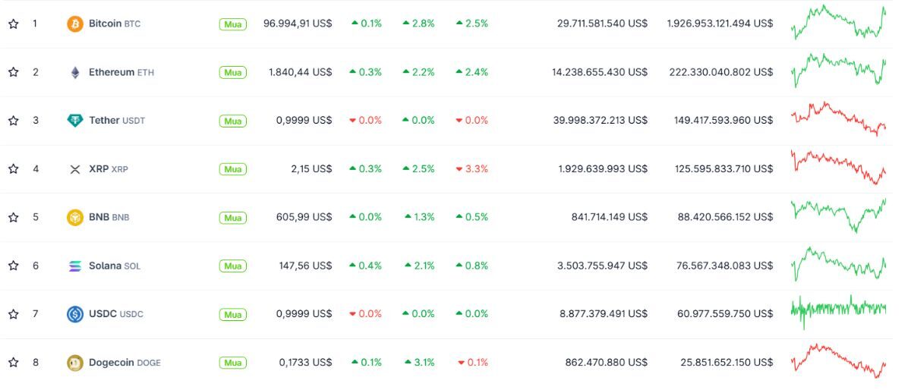Click the Dogecoin logo icon
This screenshot has width=911, height=390.
(x=75, y=363)
